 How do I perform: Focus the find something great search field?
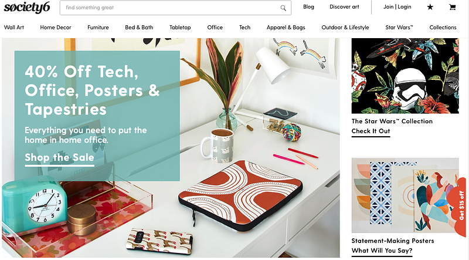[175, 8]
